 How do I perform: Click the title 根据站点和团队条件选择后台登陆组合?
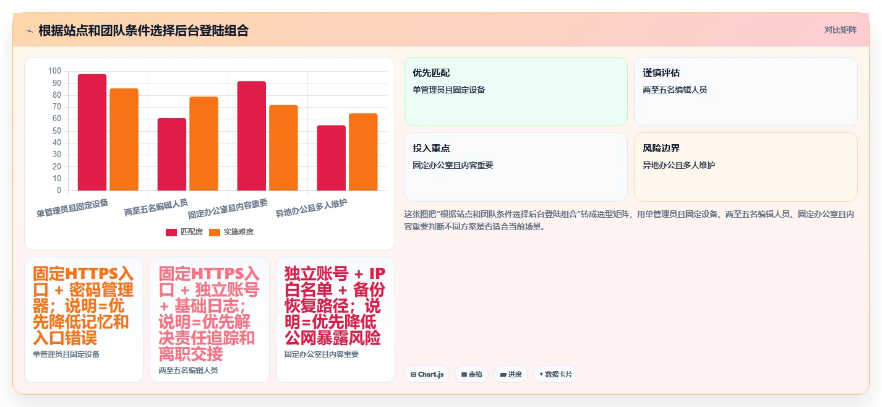click(x=143, y=31)
